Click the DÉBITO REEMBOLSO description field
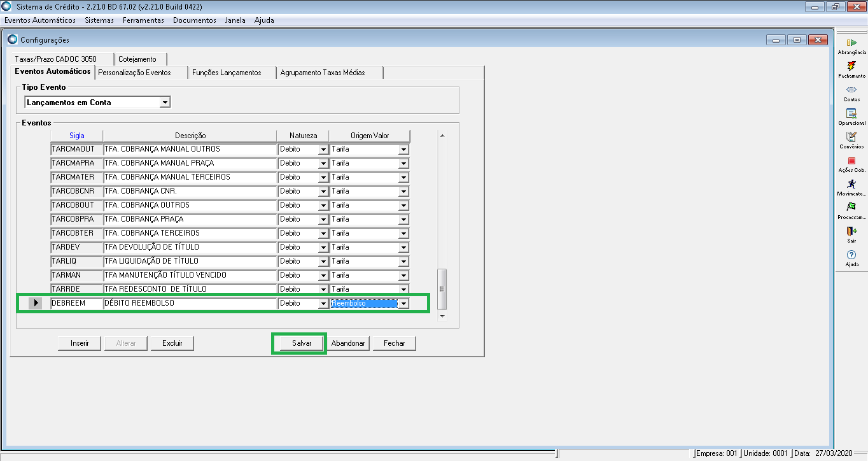The width and height of the screenshot is (868, 461). [x=190, y=304]
